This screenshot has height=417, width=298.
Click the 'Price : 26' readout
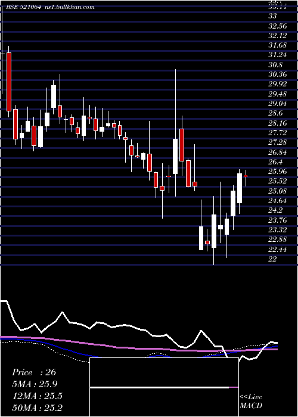34,372
